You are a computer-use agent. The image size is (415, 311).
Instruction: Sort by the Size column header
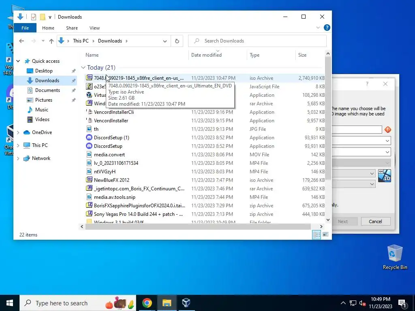[x=302, y=55]
